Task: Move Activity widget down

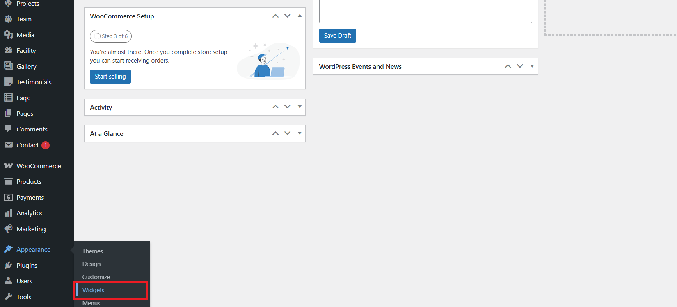Action: coord(288,107)
